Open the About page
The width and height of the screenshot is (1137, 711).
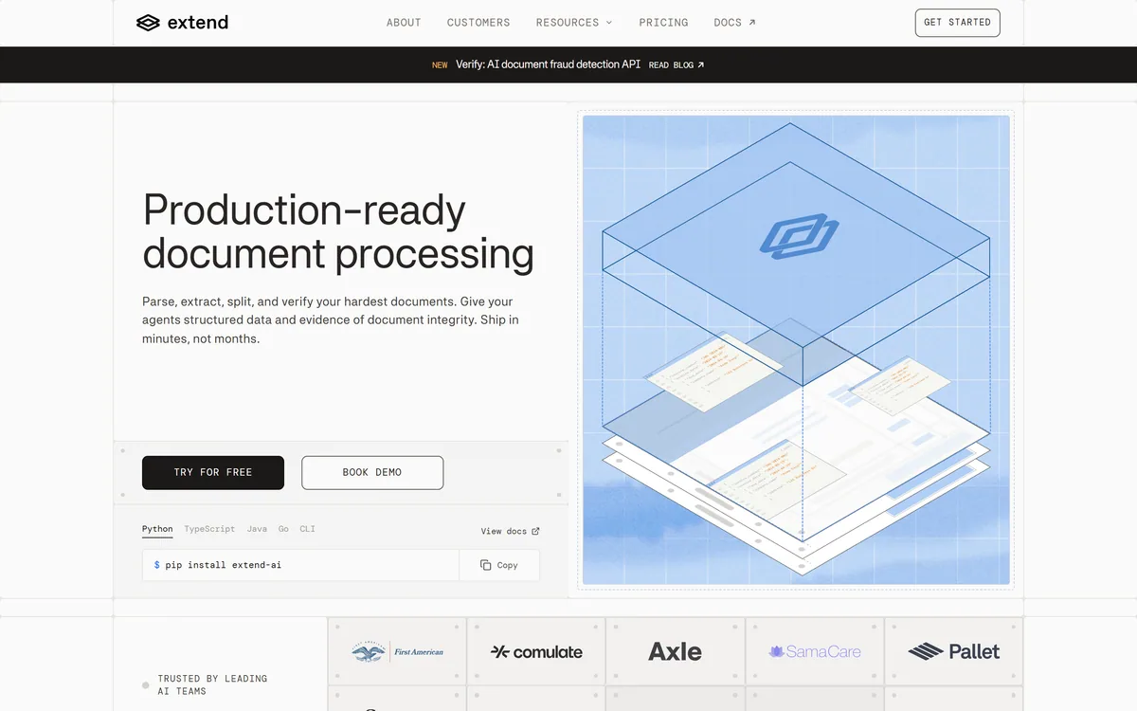[x=404, y=23]
